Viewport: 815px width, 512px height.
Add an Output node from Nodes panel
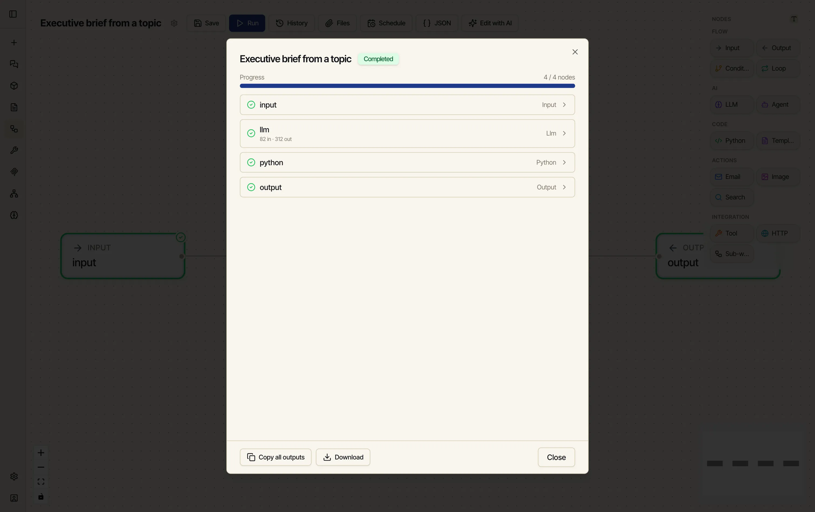pos(778,48)
